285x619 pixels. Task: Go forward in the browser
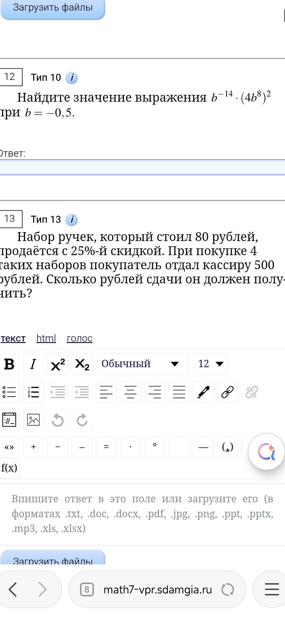click(42, 589)
